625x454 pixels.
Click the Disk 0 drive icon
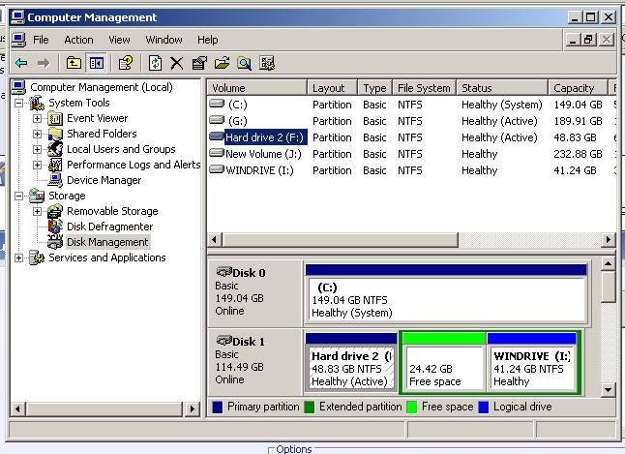(224, 272)
